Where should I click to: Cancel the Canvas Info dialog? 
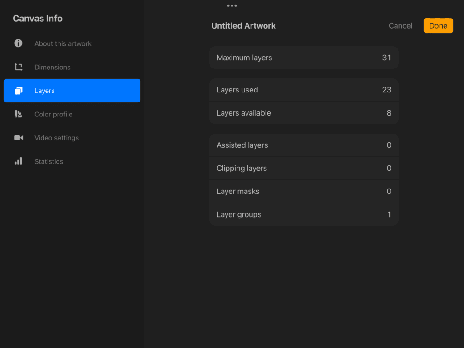[401, 26]
